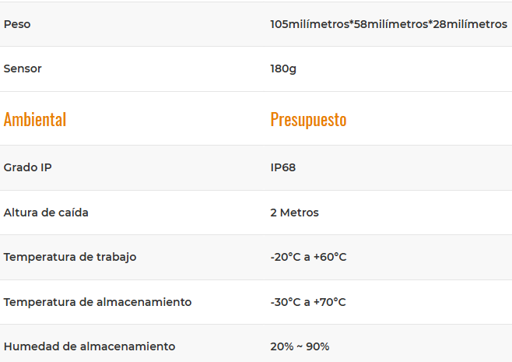Click the 28milímetros dimension text
The width and height of the screenshot is (512, 362).
[470, 24]
